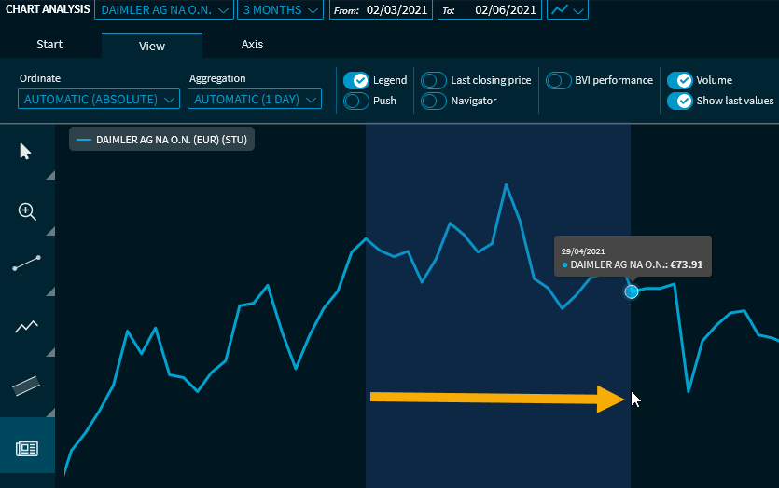
Task: Enable the Push toggle
Action: coord(356,101)
